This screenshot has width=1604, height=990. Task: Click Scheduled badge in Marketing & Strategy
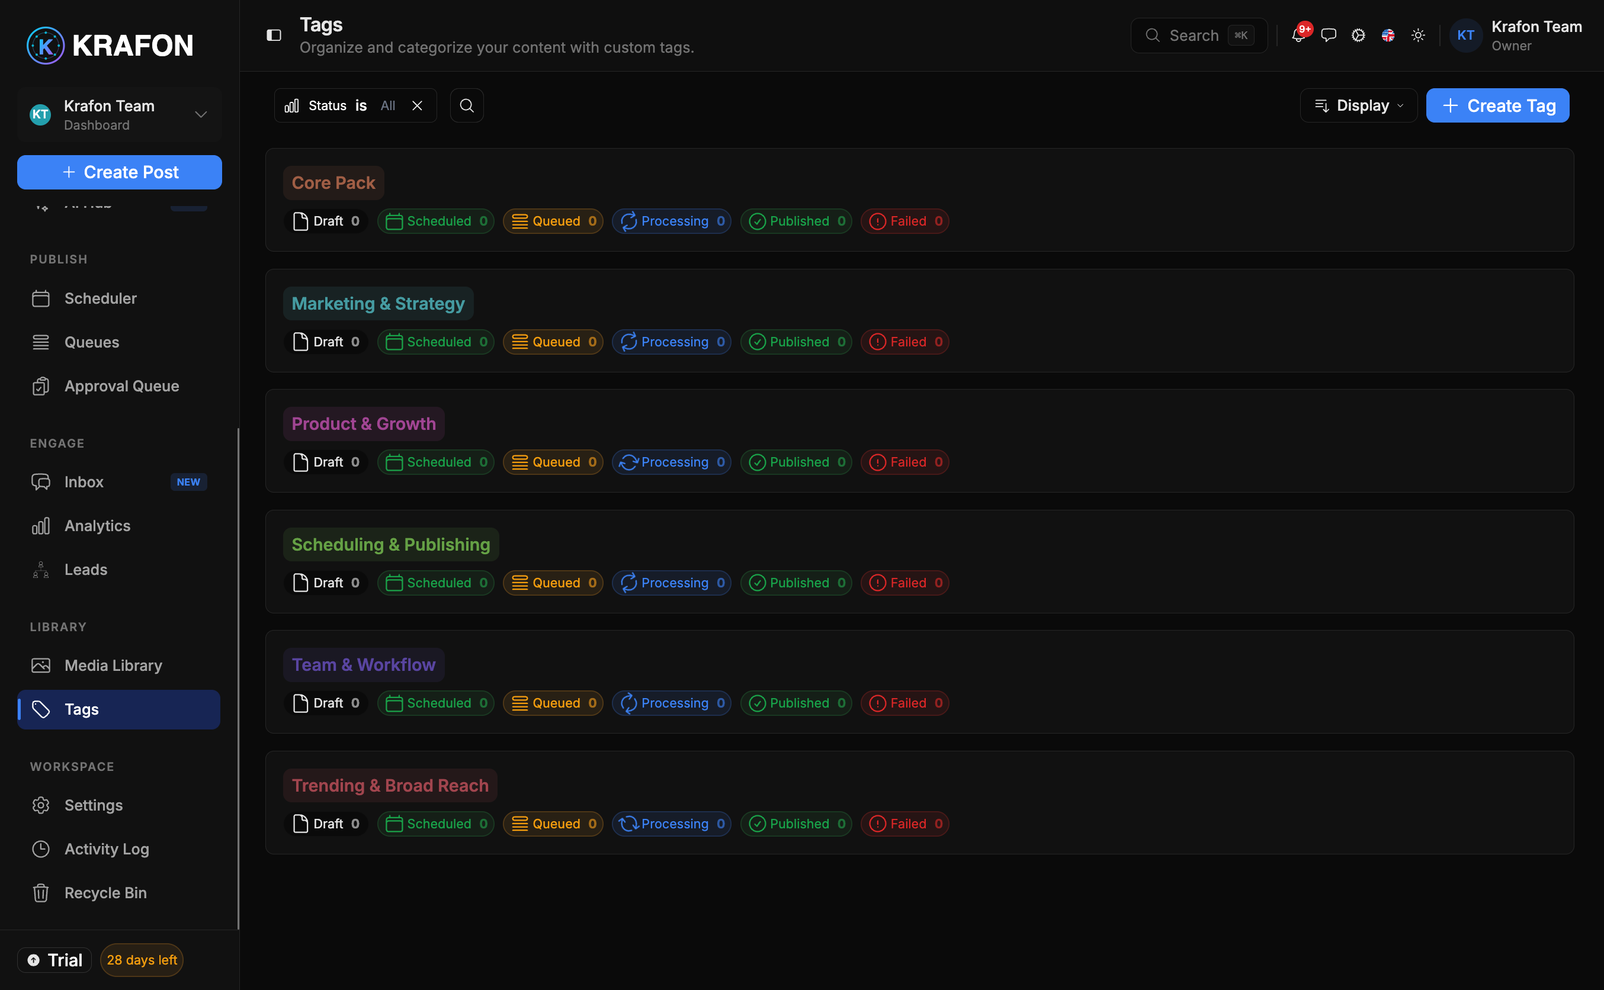435,342
